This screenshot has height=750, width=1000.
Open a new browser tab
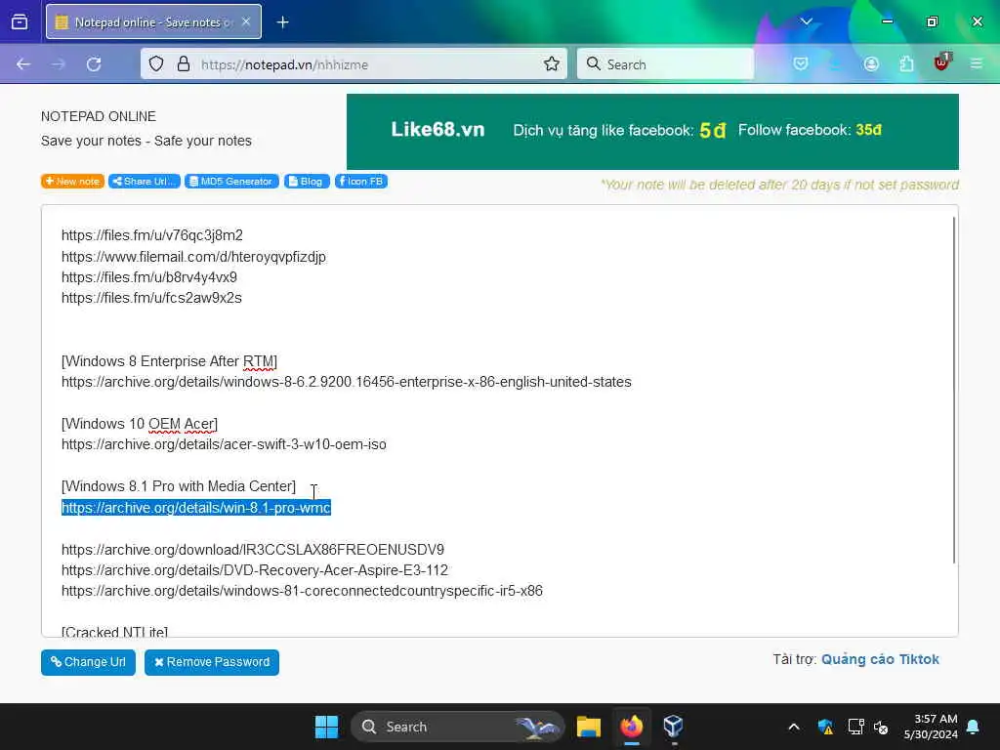coord(282,22)
